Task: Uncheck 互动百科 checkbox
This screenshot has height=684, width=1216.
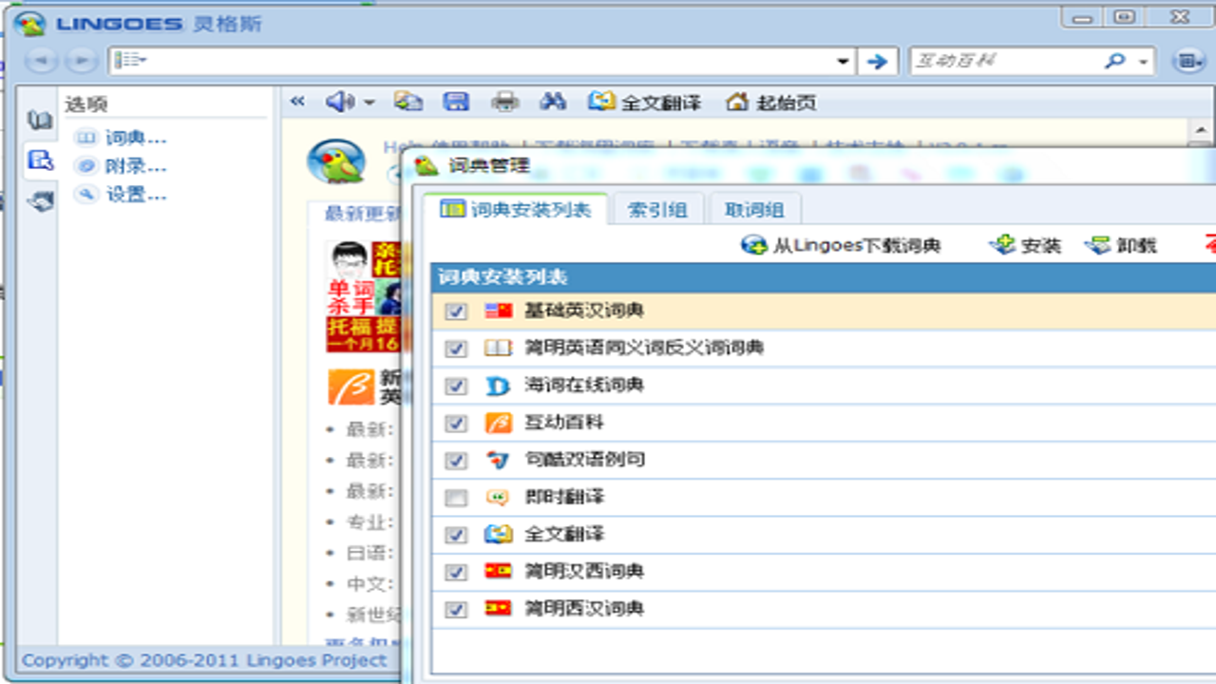Action: 456,423
